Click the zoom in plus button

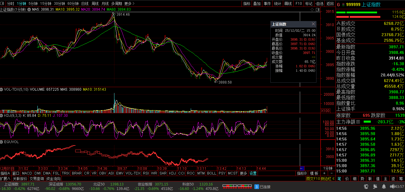pos(324,173)
